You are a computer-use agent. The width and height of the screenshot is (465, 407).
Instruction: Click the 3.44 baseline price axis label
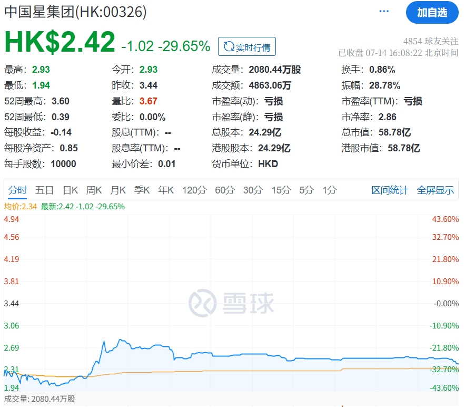pos(11,303)
